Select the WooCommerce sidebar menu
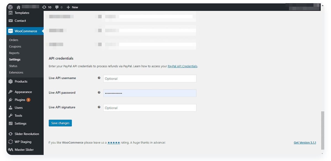This screenshot has width=331, height=161. pos(25,31)
